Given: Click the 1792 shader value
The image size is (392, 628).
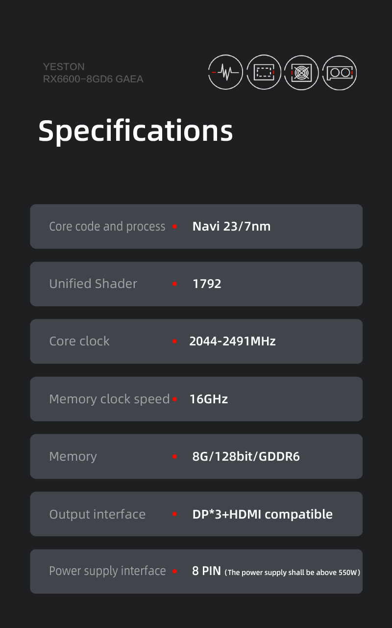Looking at the screenshot, I should click(x=207, y=284).
